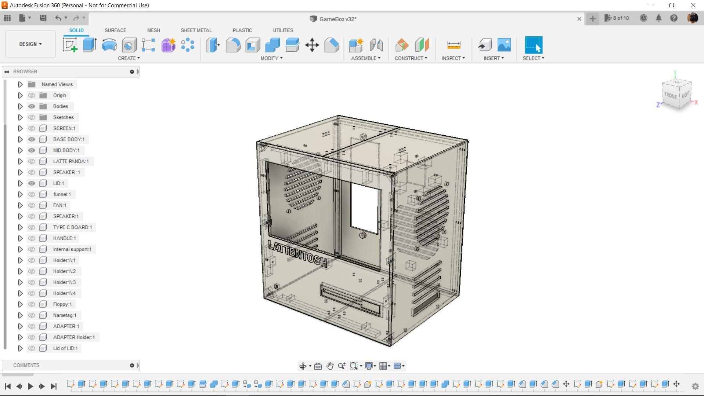Choose the Fillet tool in Modify
The height and width of the screenshot is (396, 704).
[233, 45]
